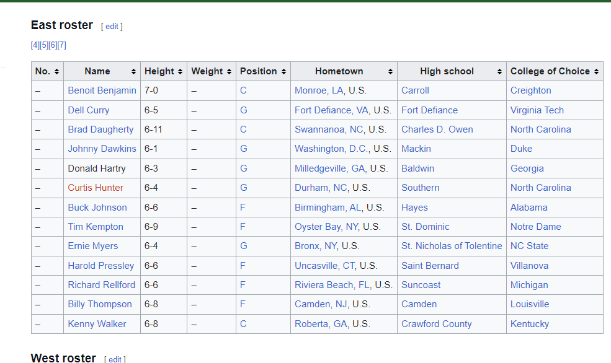Open the red Curtis Hunter link
The width and height of the screenshot is (611, 363).
pos(96,188)
